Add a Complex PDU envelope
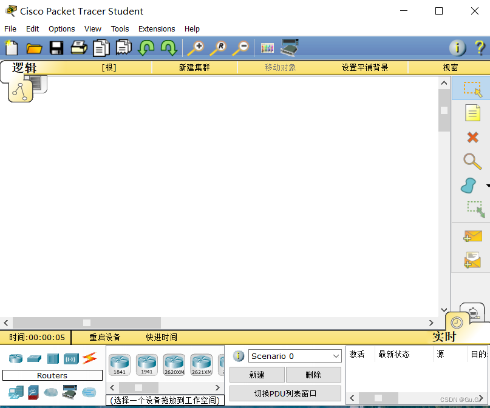This screenshot has width=490, height=408. click(x=472, y=260)
